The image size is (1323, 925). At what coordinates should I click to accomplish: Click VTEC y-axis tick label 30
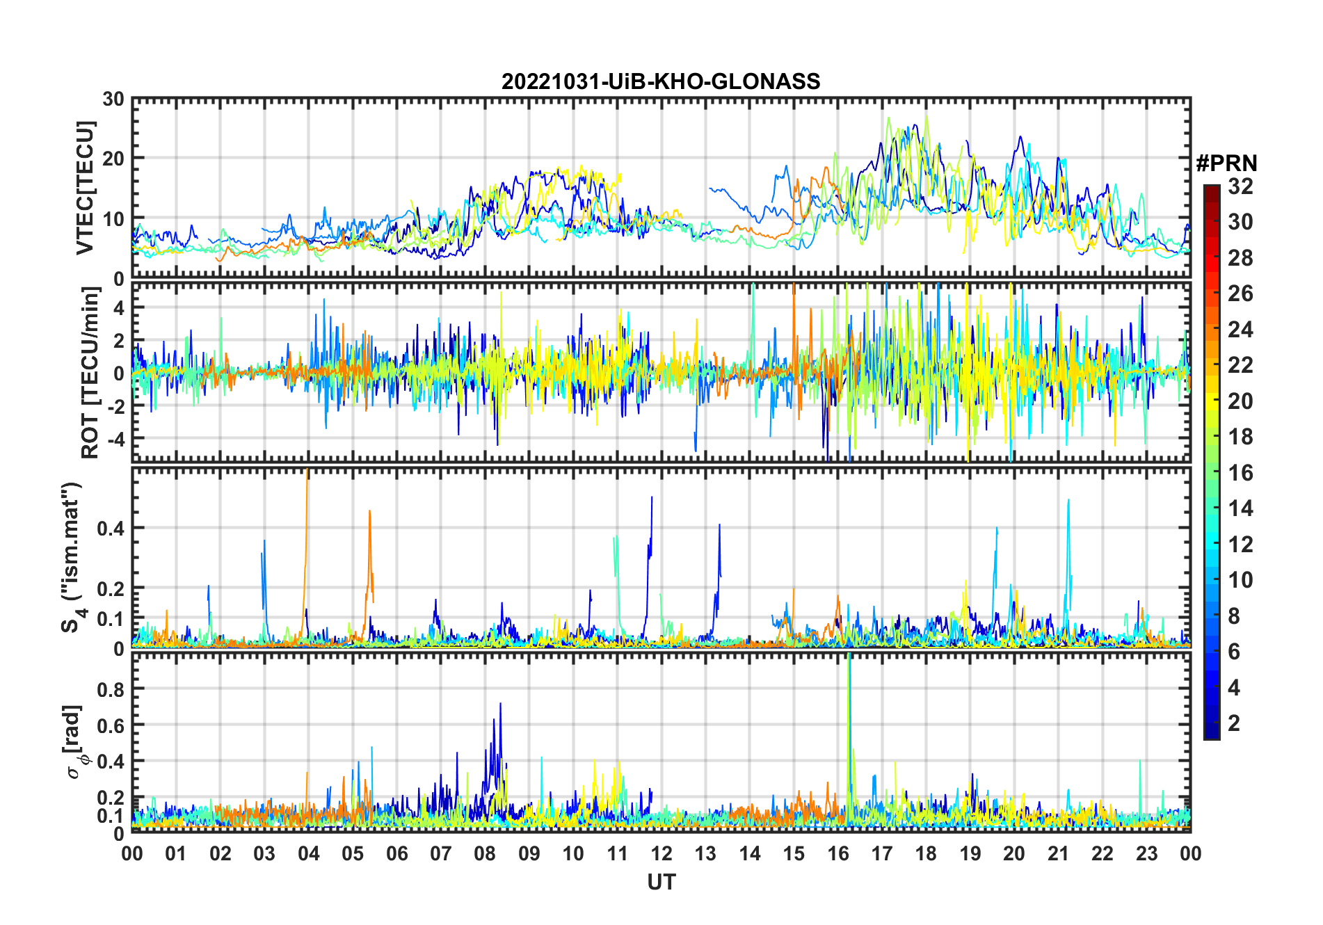(x=113, y=99)
